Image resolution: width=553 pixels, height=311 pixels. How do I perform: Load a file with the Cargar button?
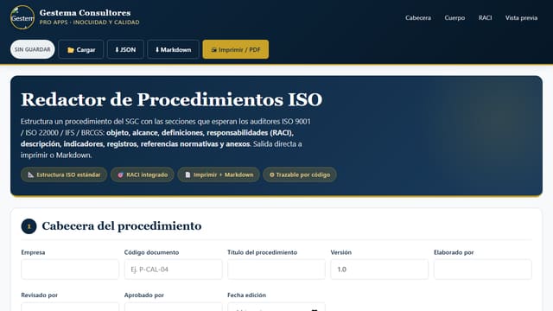tap(81, 50)
